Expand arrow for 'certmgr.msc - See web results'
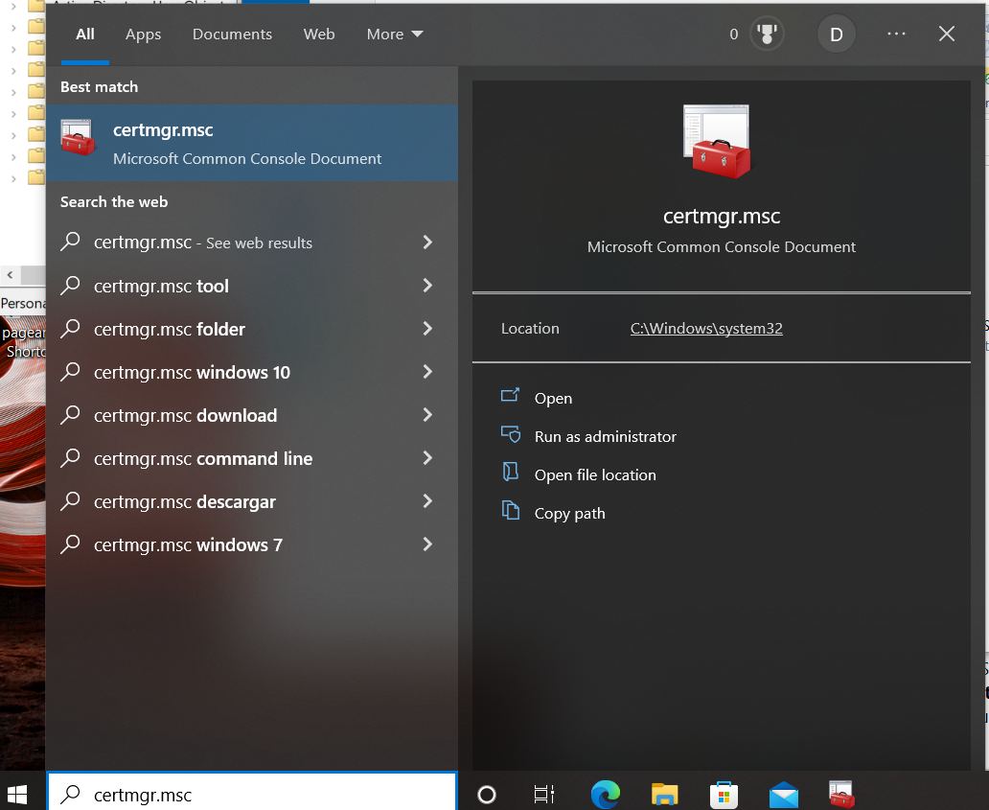Screen dimensions: 989x810 [427, 243]
